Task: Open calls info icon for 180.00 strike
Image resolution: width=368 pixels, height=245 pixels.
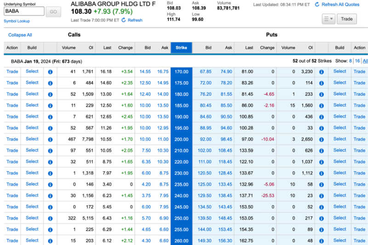Action: point(50,94)
